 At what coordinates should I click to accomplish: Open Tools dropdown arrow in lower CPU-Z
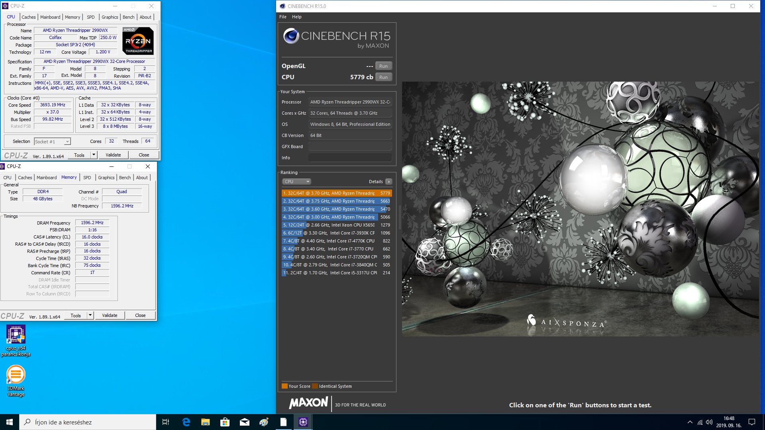[90, 315]
